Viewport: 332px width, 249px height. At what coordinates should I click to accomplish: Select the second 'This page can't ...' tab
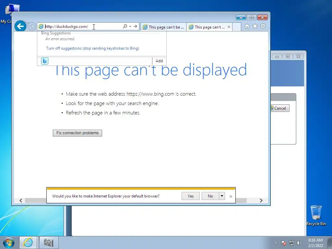[207, 27]
